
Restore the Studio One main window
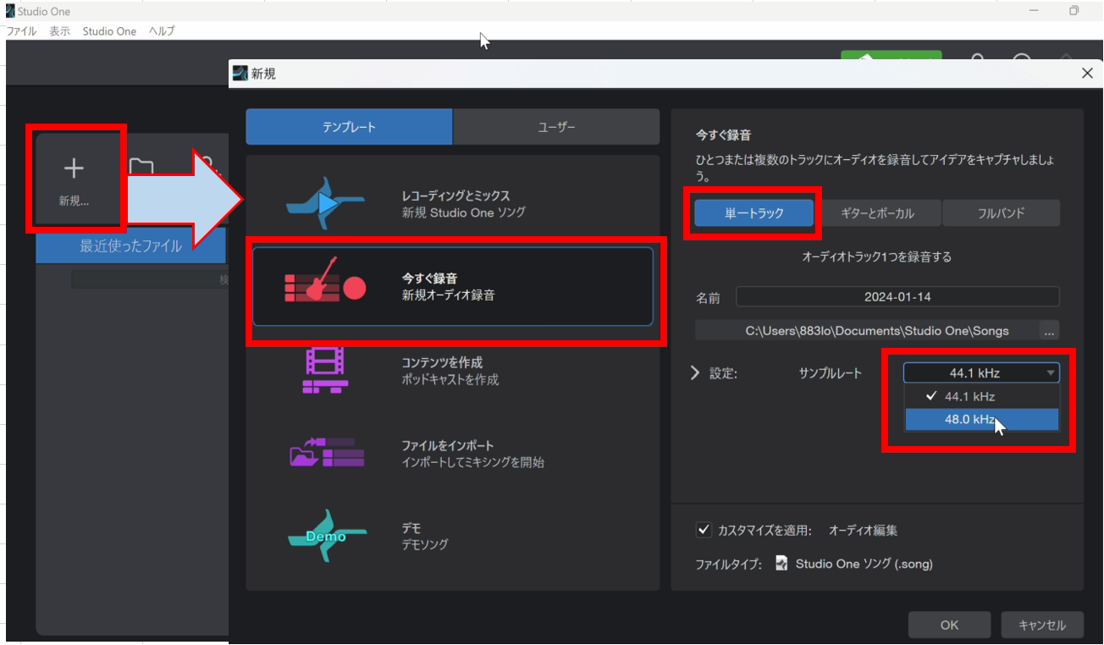[x=1074, y=11]
